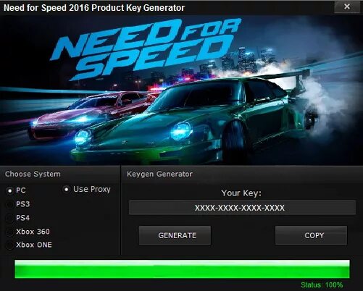This screenshot has width=363, height=291.
Task: Toggle the Use Proxy option
Action: pyautogui.click(x=66, y=190)
